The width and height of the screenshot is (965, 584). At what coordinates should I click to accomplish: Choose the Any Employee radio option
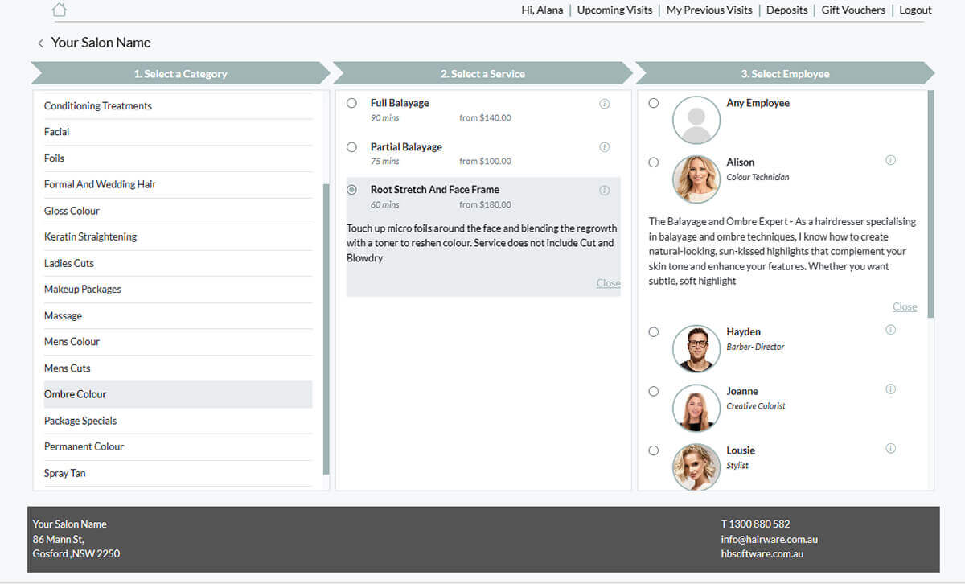pyautogui.click(x=653, y=103)
